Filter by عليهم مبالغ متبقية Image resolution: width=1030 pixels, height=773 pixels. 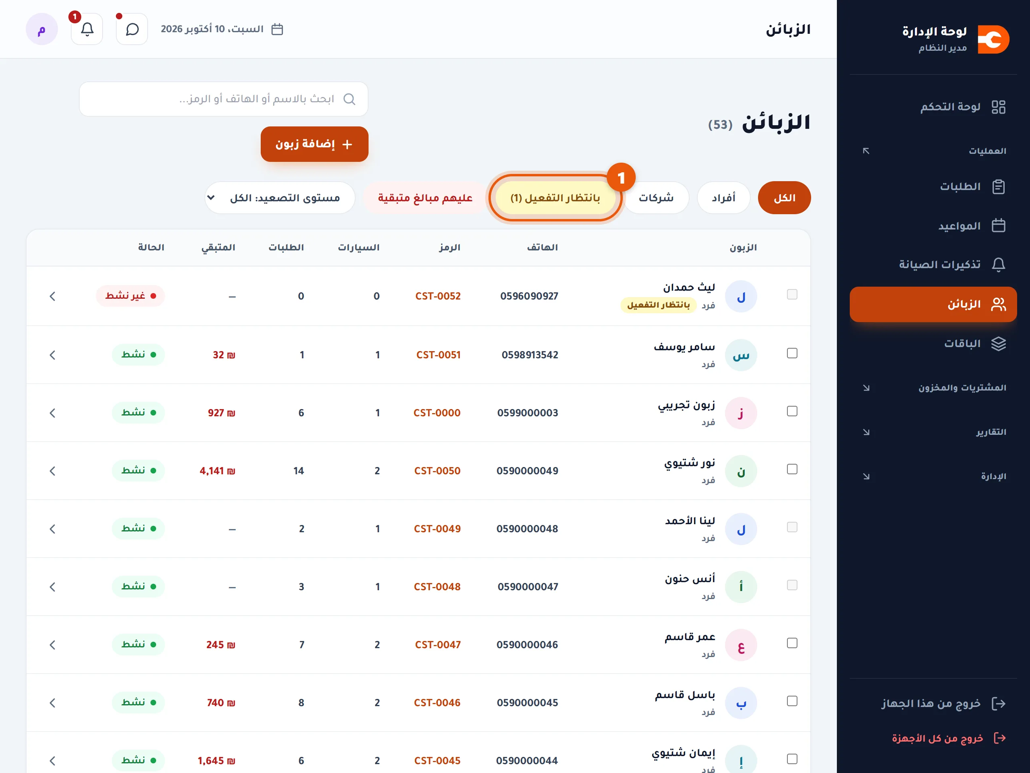[x=425, y=198]
